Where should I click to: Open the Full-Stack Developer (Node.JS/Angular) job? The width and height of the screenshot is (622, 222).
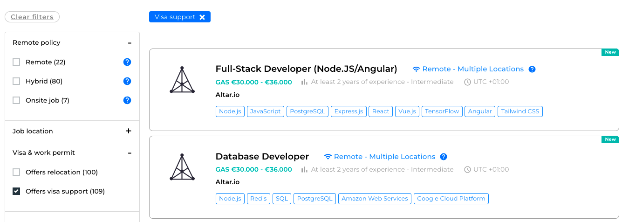(306, 69)
